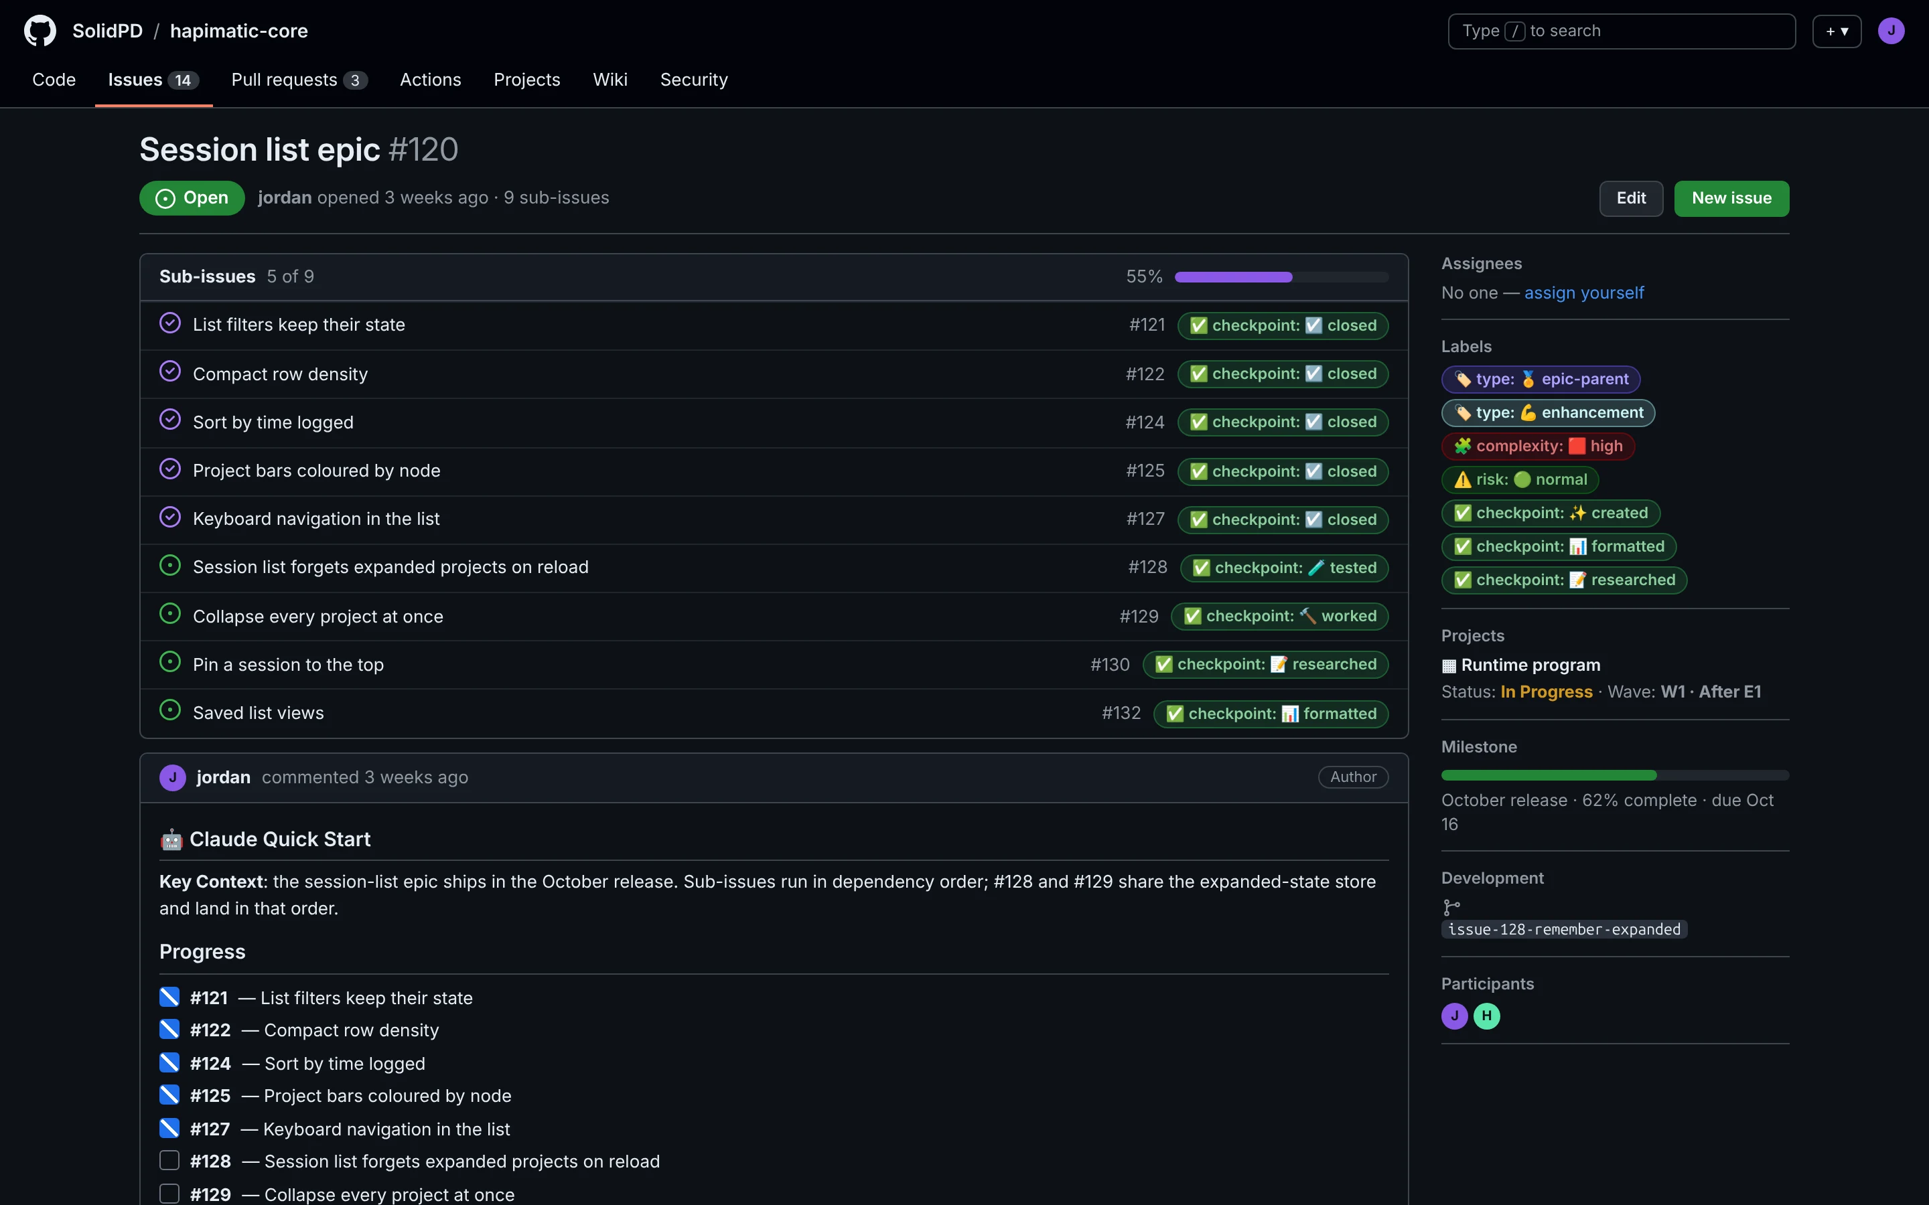Click the sub-issues 55% progress bar
Image resolution: width=1929 pixels, height=1205 pixels.
coord(1282,276)
